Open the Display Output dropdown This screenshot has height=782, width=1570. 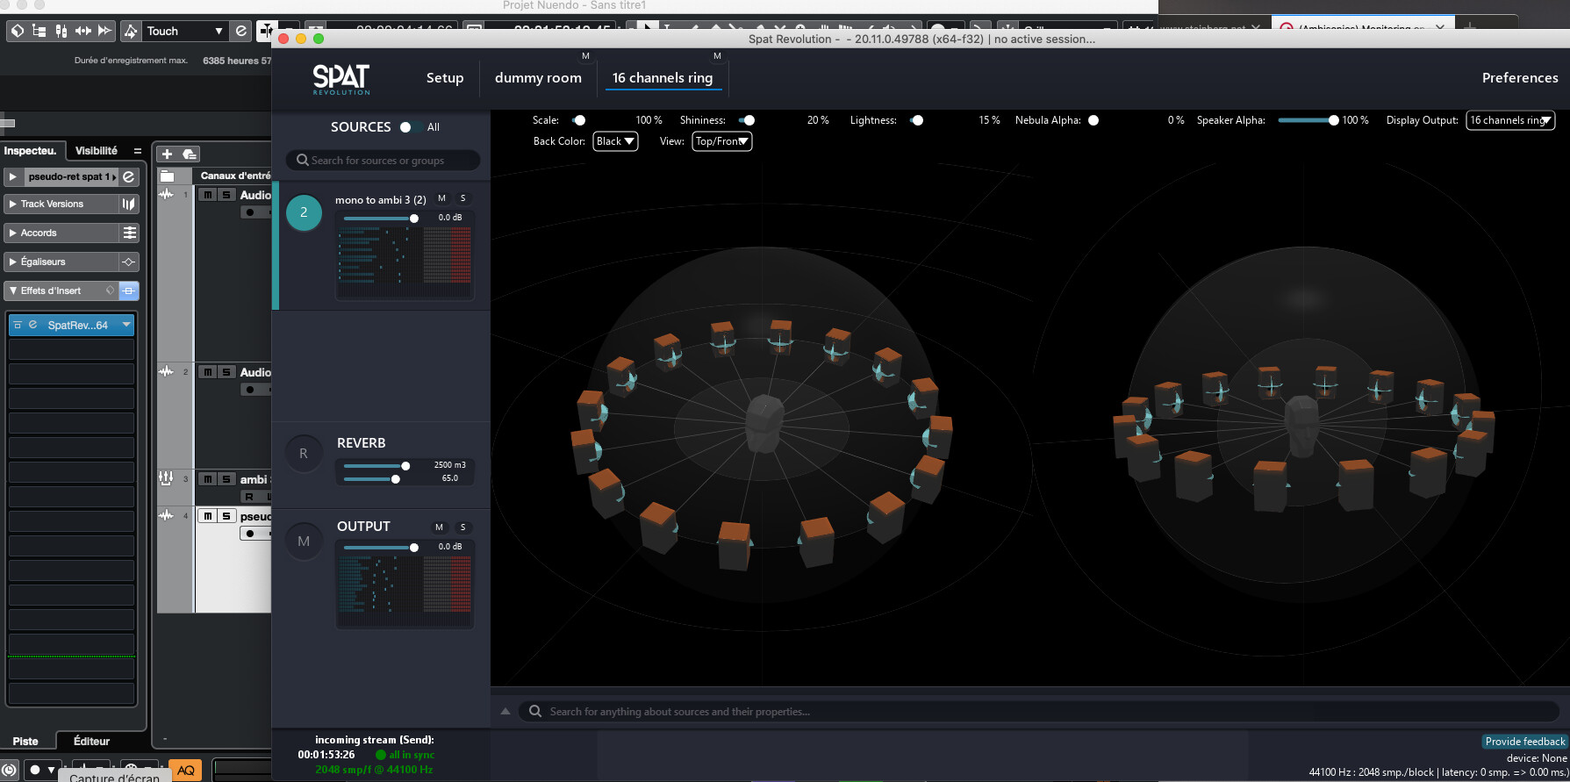click(1510, 120)
